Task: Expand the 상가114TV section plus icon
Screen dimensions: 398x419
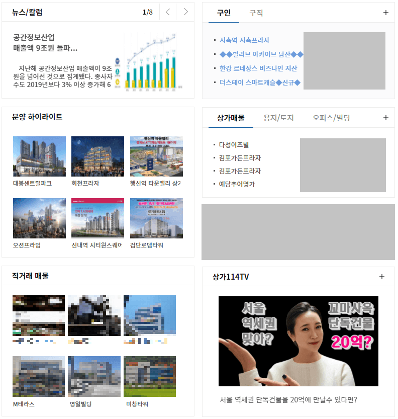Action: tap(382, 277)
